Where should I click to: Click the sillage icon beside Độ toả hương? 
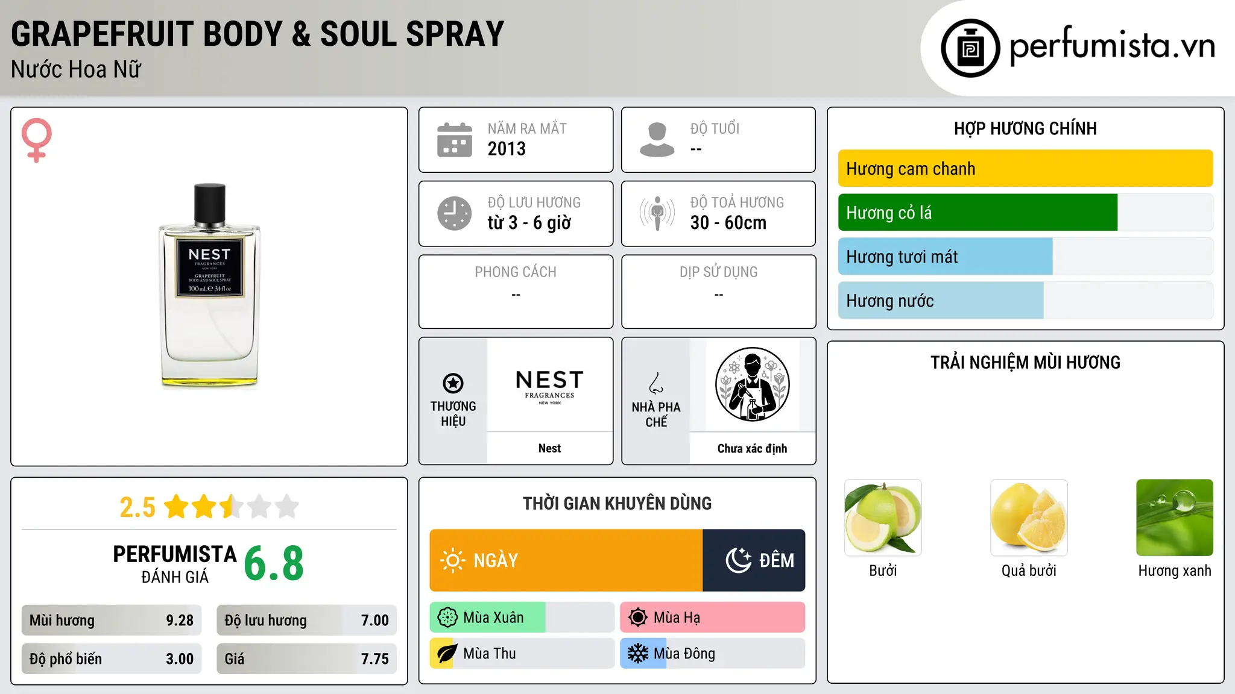pyautogui.click(x=657, y=213)
